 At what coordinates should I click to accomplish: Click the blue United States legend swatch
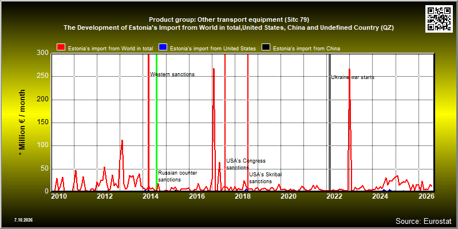point(163,48)
